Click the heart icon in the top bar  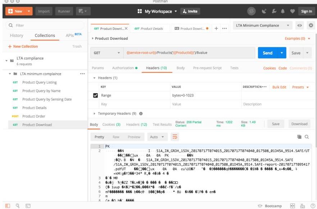(x=292, y=11)
